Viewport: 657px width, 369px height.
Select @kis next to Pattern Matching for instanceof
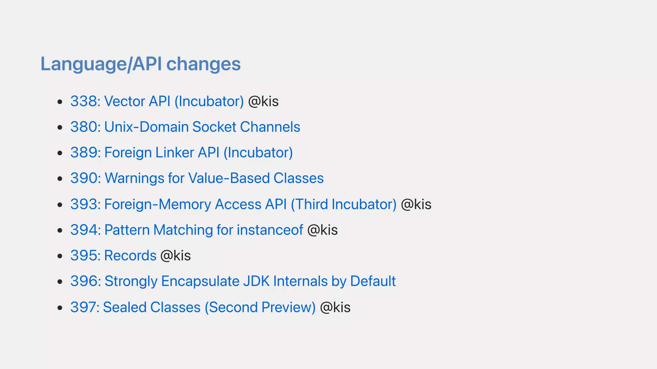(x=322, y=230)
